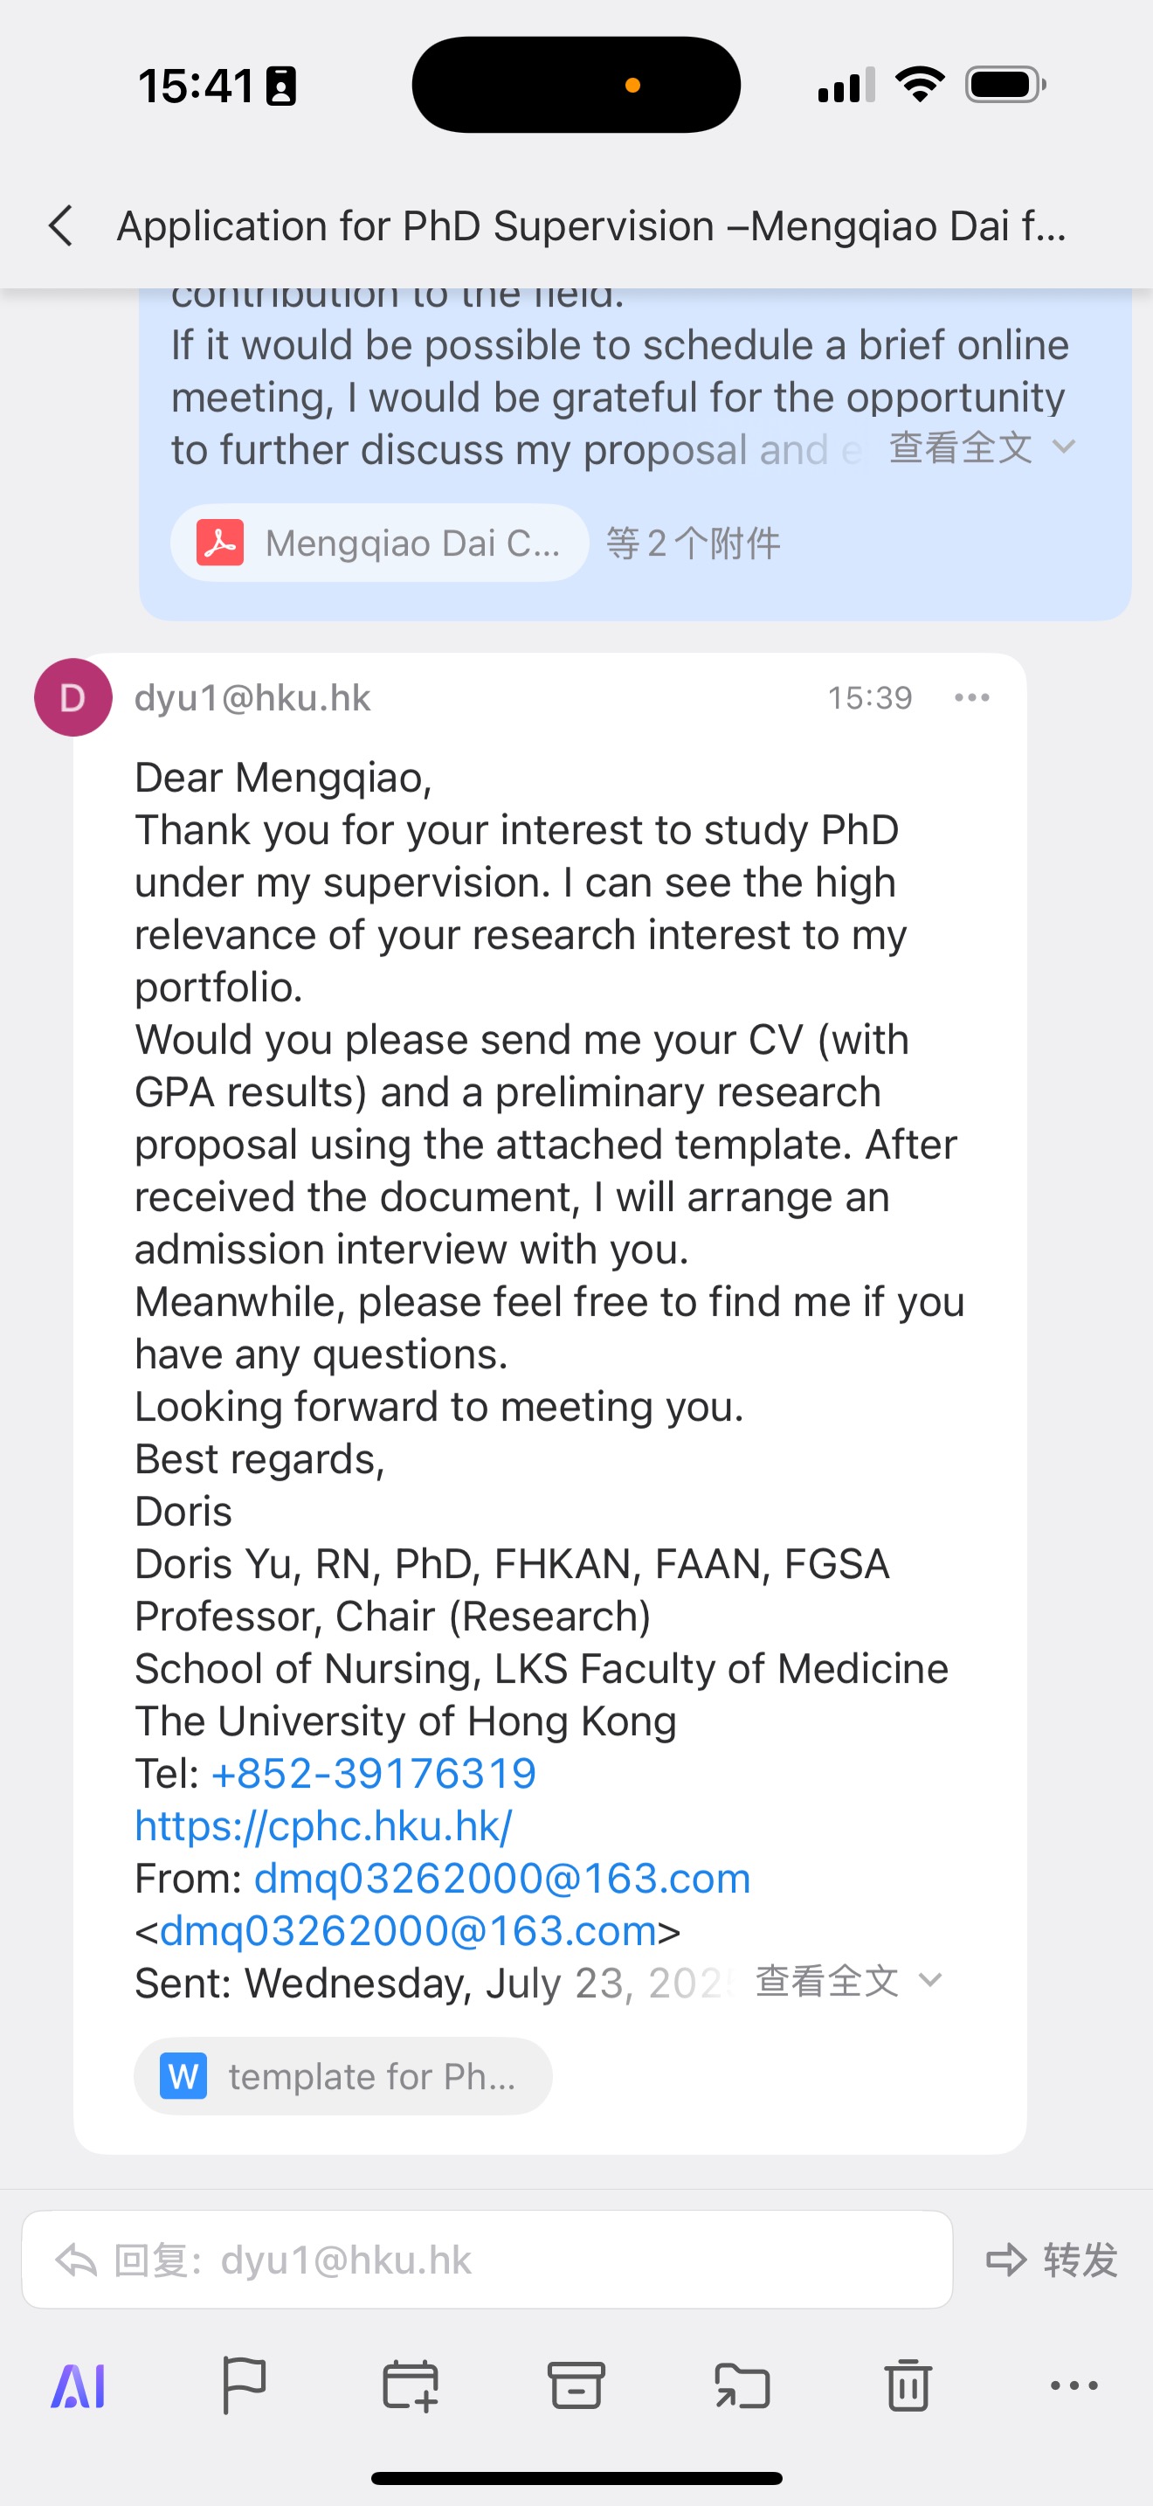
Task: Delete the email with trash icon
Action: click(908, 2385)
